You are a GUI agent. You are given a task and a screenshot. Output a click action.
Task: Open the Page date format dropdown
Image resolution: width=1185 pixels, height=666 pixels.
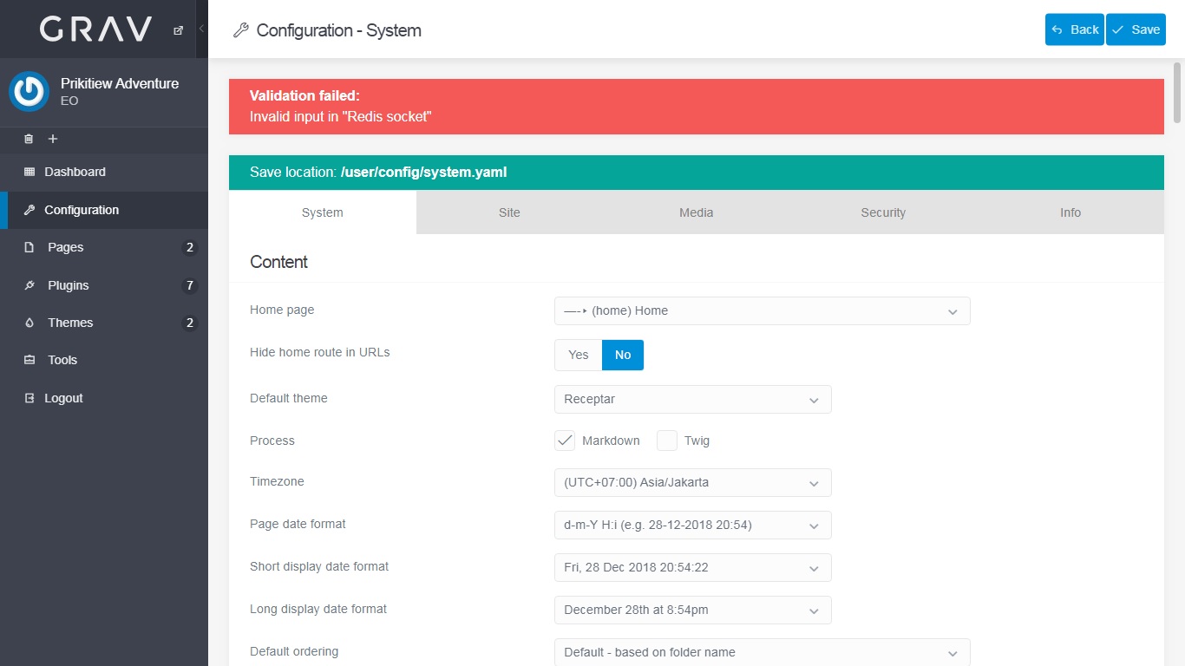[x=693, y=525]
